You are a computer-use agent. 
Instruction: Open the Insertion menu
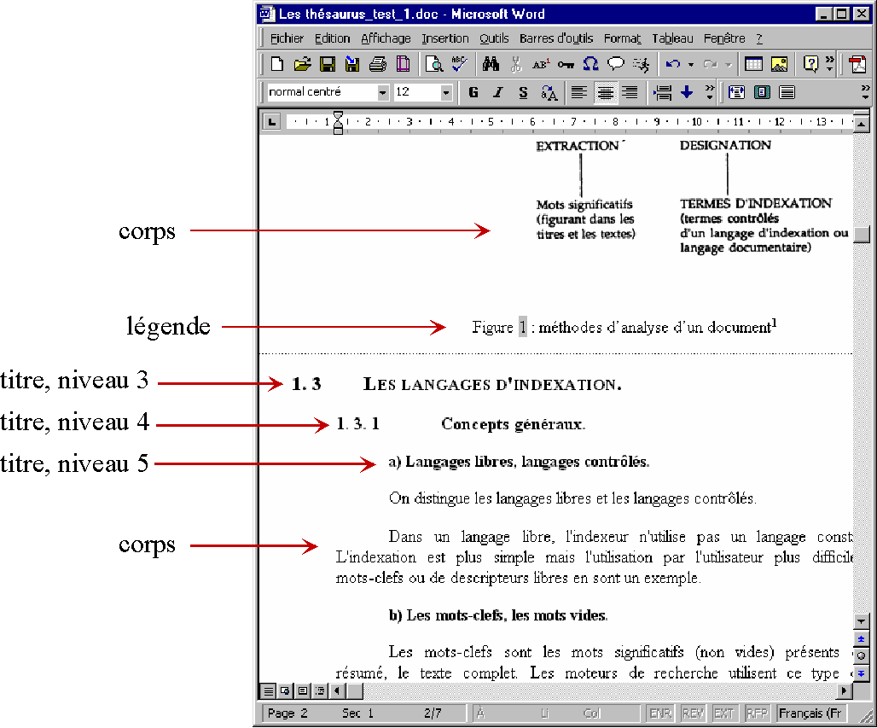tap(445, 38)
